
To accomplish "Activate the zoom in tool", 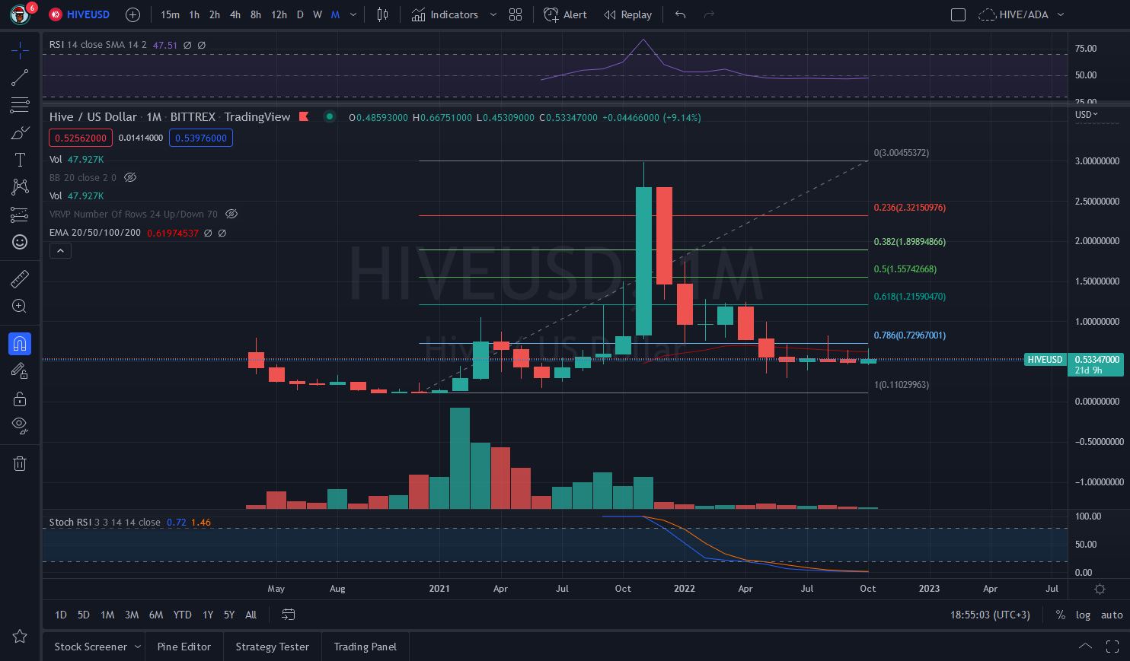I will point(20,307).
